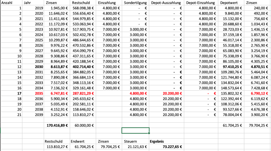The height and width of the screenshot is (151, 271).
Task: Click Depotwert cell 86.105,00 €
Action: (x=231, y=62)
